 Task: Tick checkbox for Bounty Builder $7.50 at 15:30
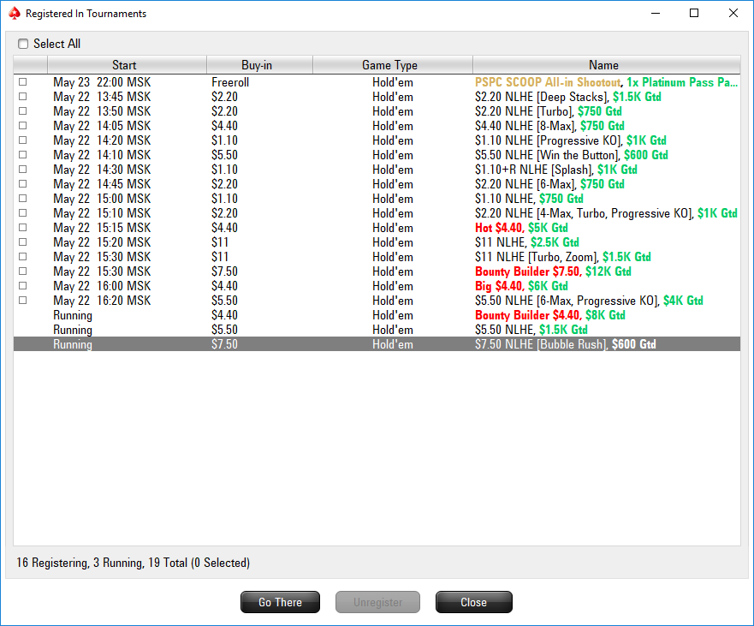(x=22, y=271)
